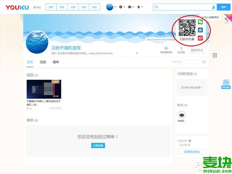Click magnifier icon in channel video search
Viewport: 232px width, 174px height.
[204, 62]
